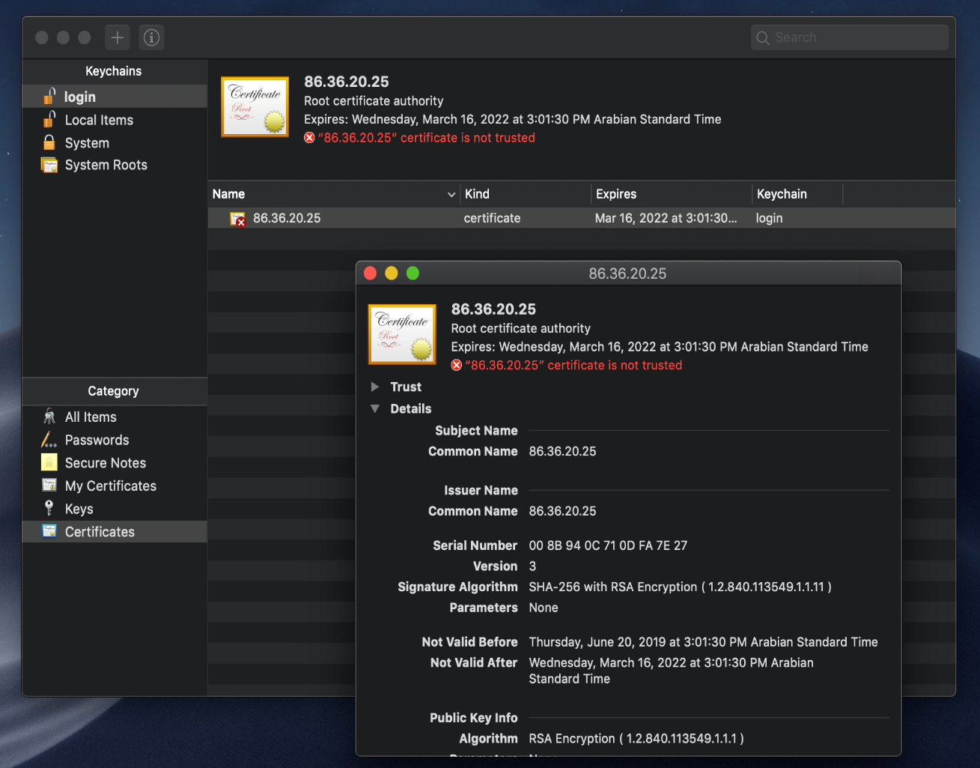This screenshot has width=980, height=768.
Task: Click the open padlock icon beside login
Action: 49,96
